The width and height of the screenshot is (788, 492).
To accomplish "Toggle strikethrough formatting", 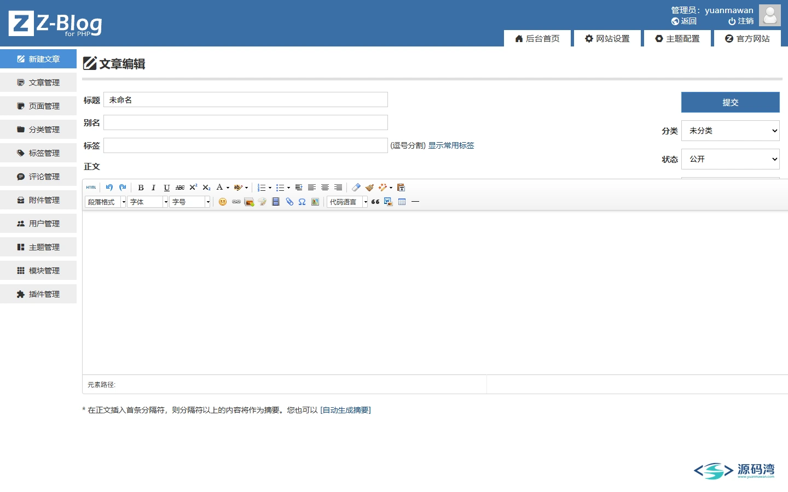I will [180, 188].
